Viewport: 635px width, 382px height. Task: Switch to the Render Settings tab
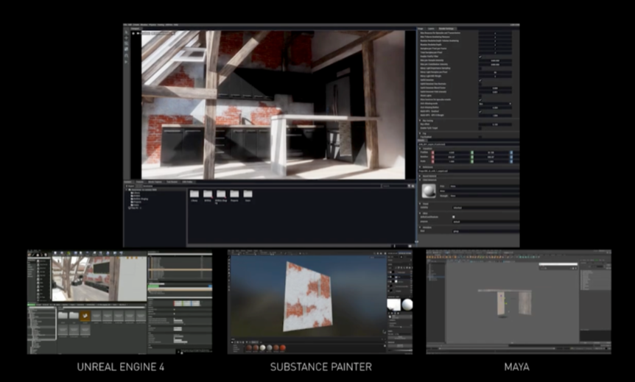tap(447, 28)
